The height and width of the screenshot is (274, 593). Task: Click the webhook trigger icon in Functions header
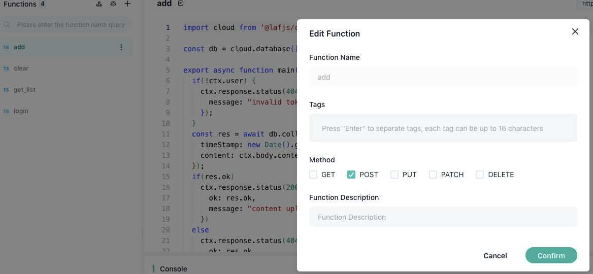pyautogui.click(x=99, y=4)
